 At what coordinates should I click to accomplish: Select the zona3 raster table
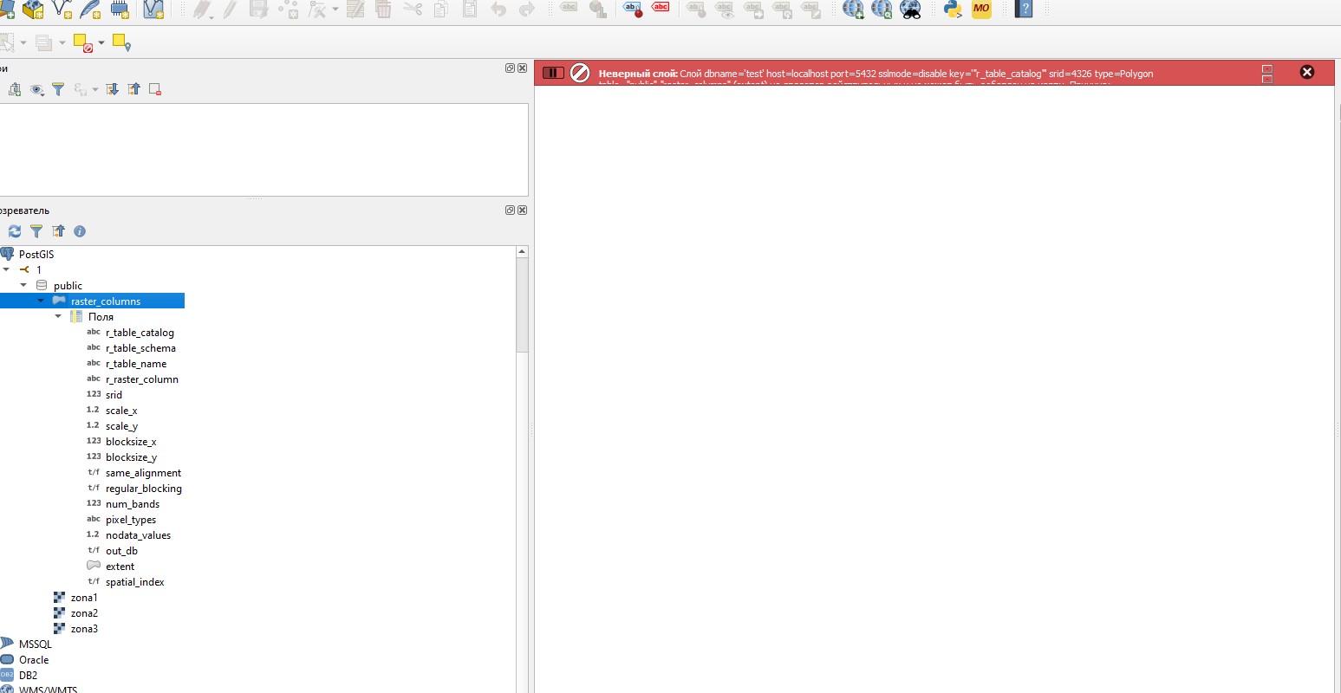84,629
